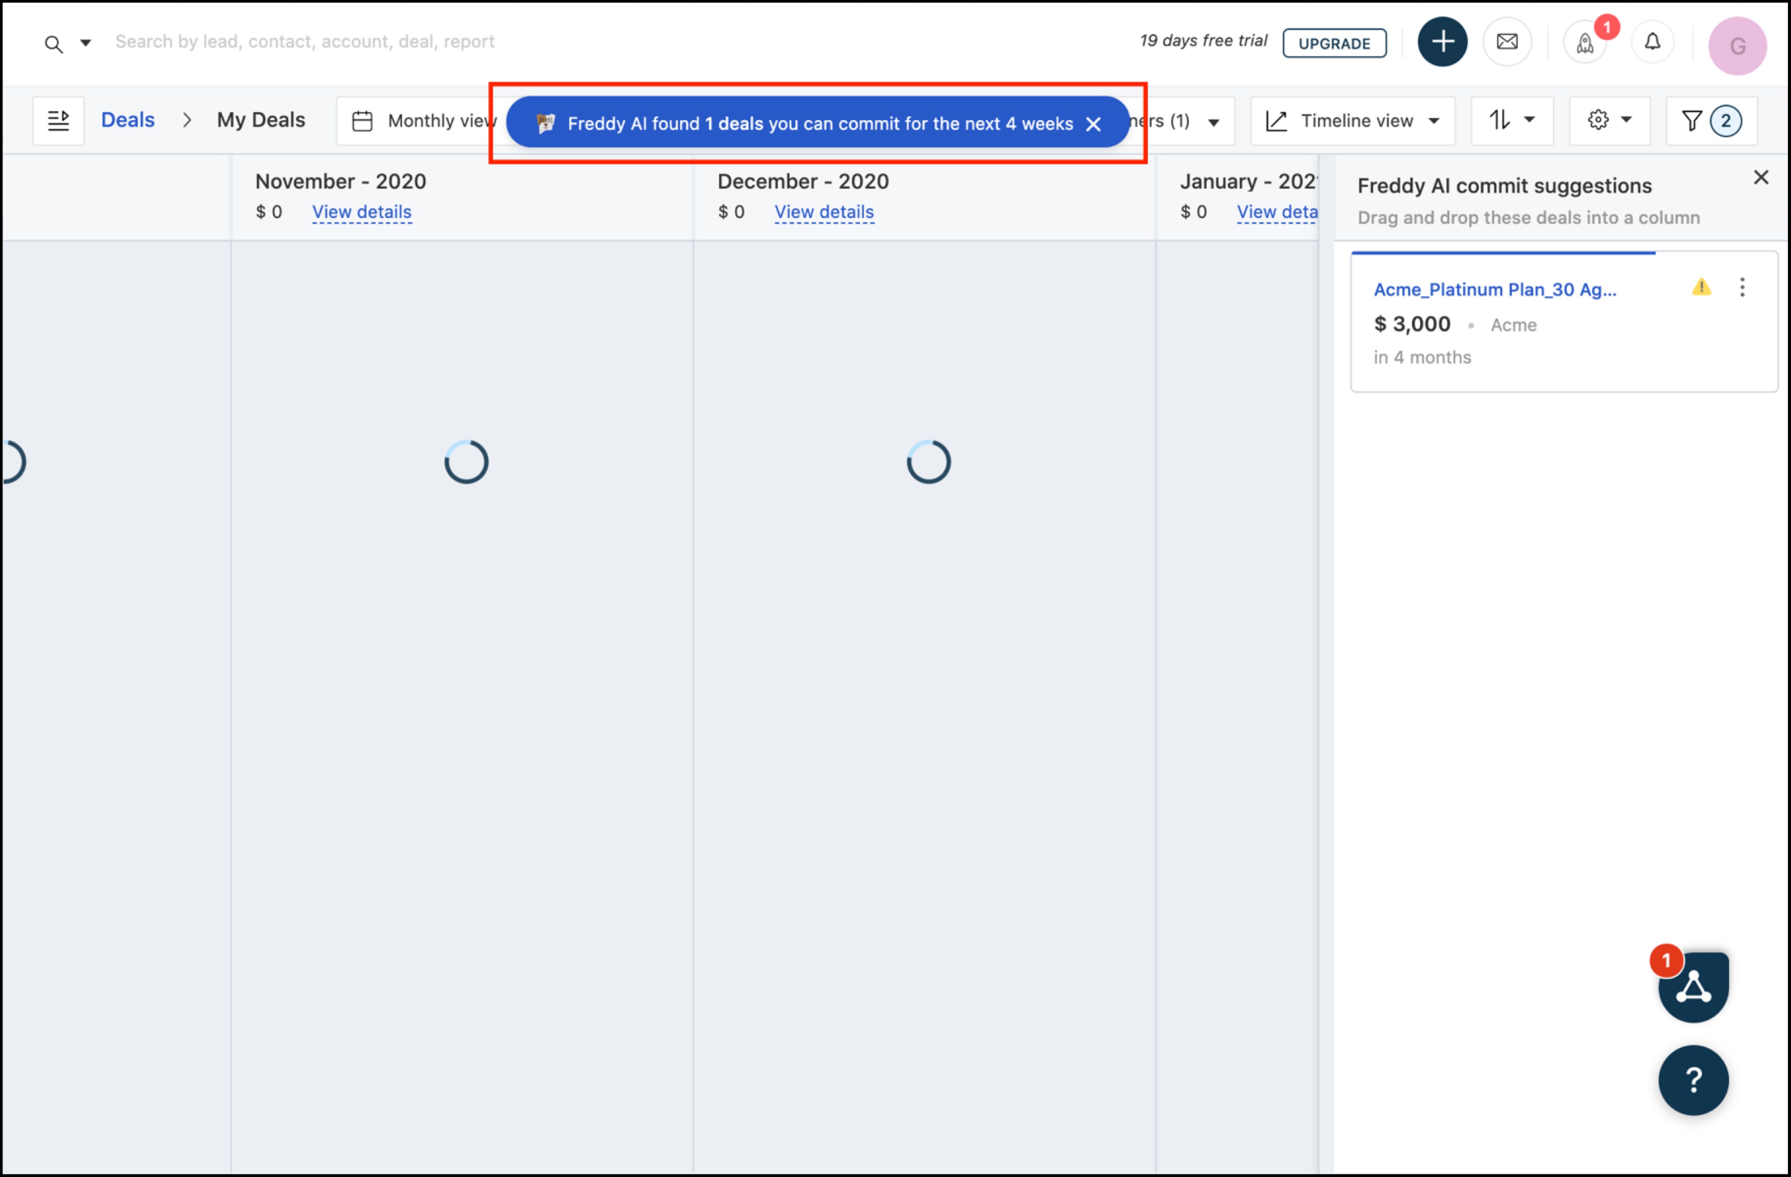Click the warning triangle on the Acme deal
The width and height of the screenshot is (1791, 1177).
click(1701, 288)
